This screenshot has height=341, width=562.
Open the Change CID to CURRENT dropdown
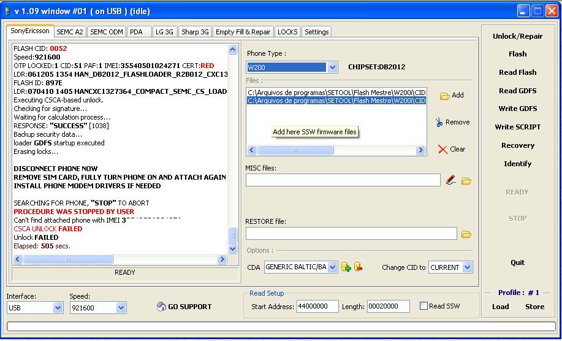pos(467,267)
